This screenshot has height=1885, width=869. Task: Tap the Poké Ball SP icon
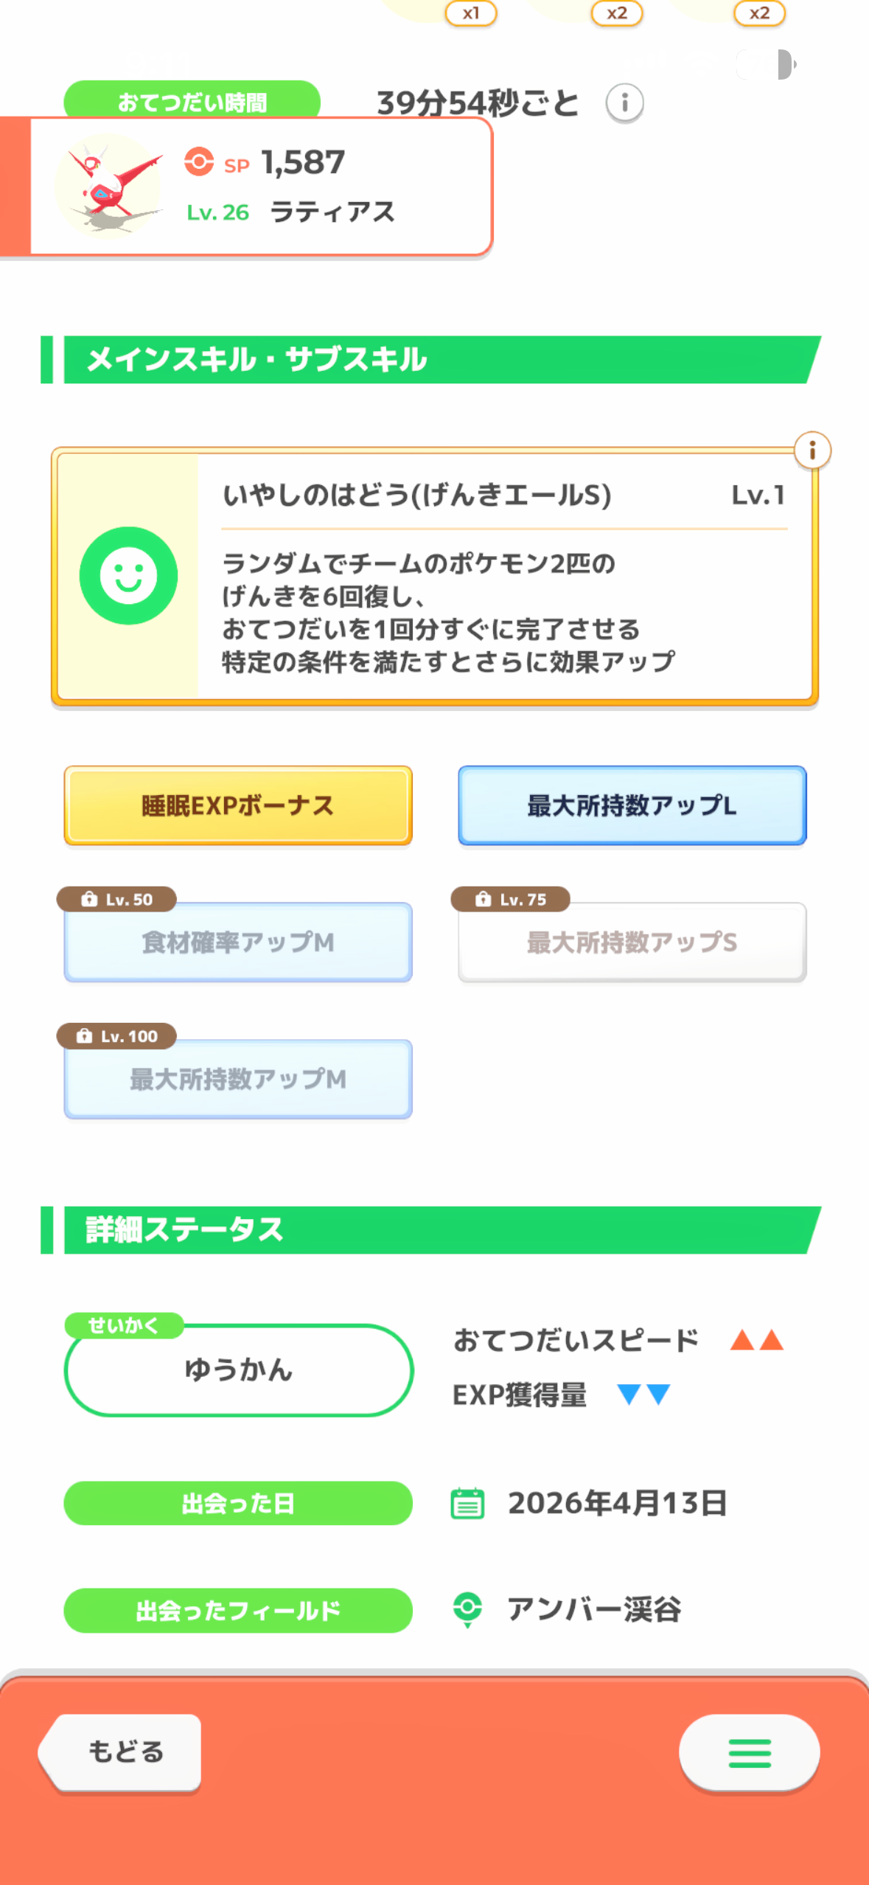pos(199,162)
